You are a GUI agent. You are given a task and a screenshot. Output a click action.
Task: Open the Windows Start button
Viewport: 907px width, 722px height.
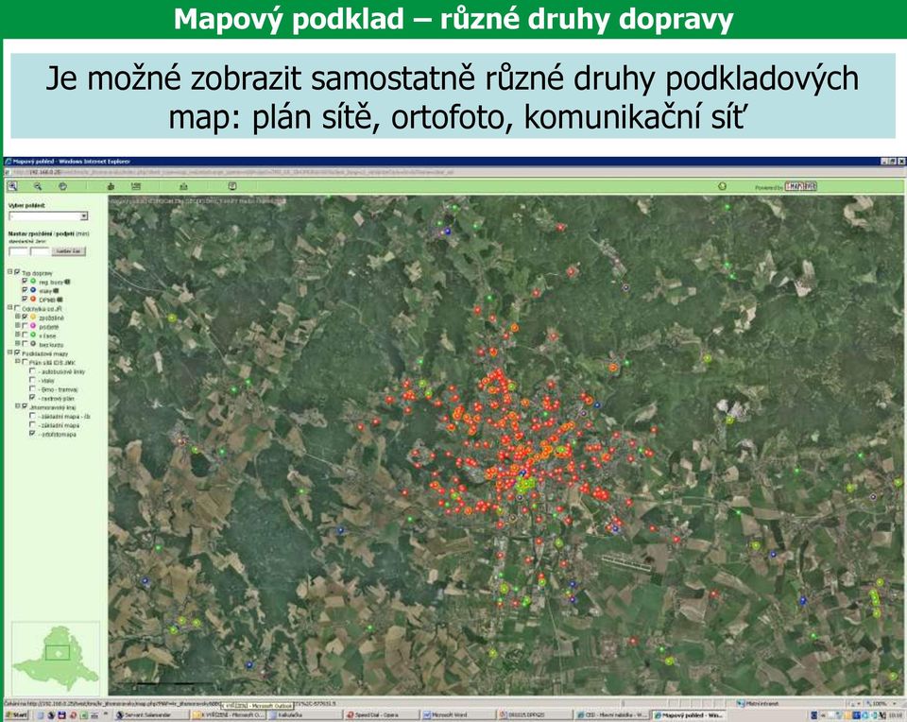click(x=16, y=715)
